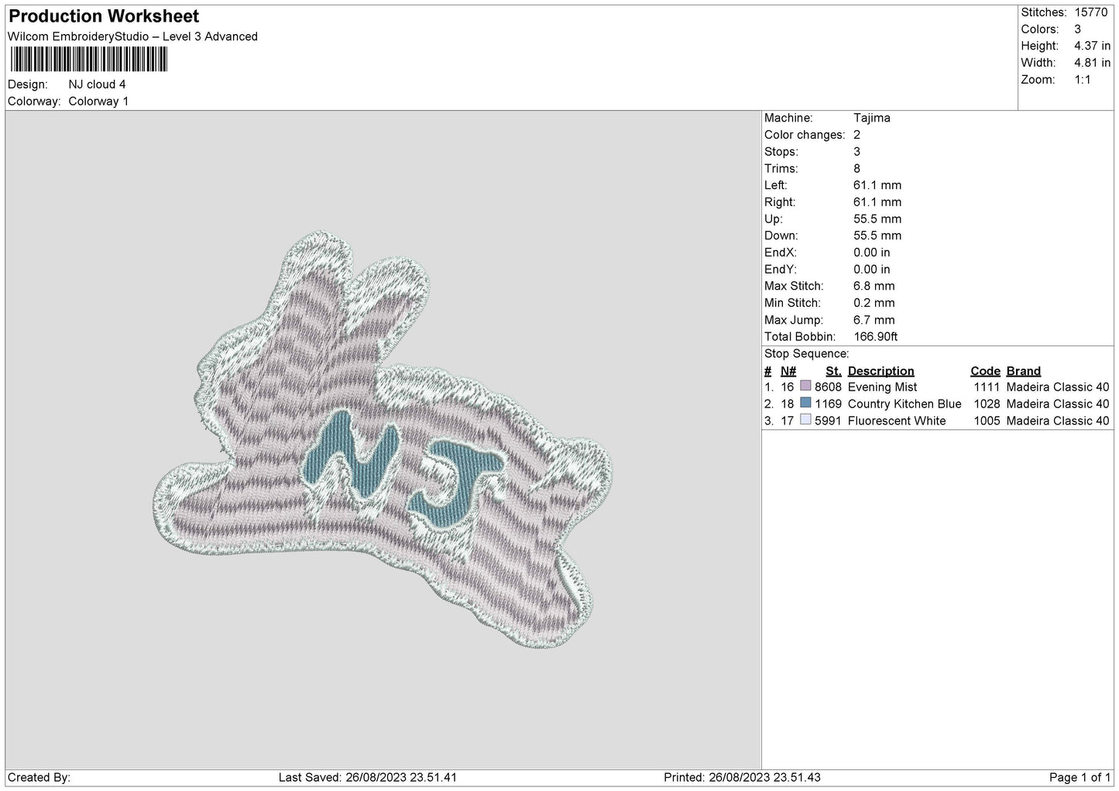Viewport: 1119px width, 791px height.
Task: Click the Down label in machine info
Action: pos(781,236)
